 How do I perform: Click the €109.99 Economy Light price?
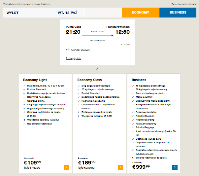(x=32, y=163)
